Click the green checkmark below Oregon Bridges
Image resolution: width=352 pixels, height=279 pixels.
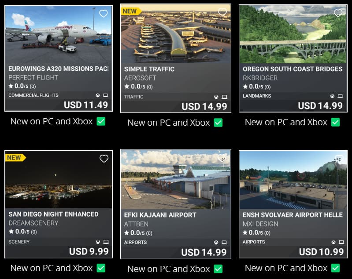click(336, 122)
